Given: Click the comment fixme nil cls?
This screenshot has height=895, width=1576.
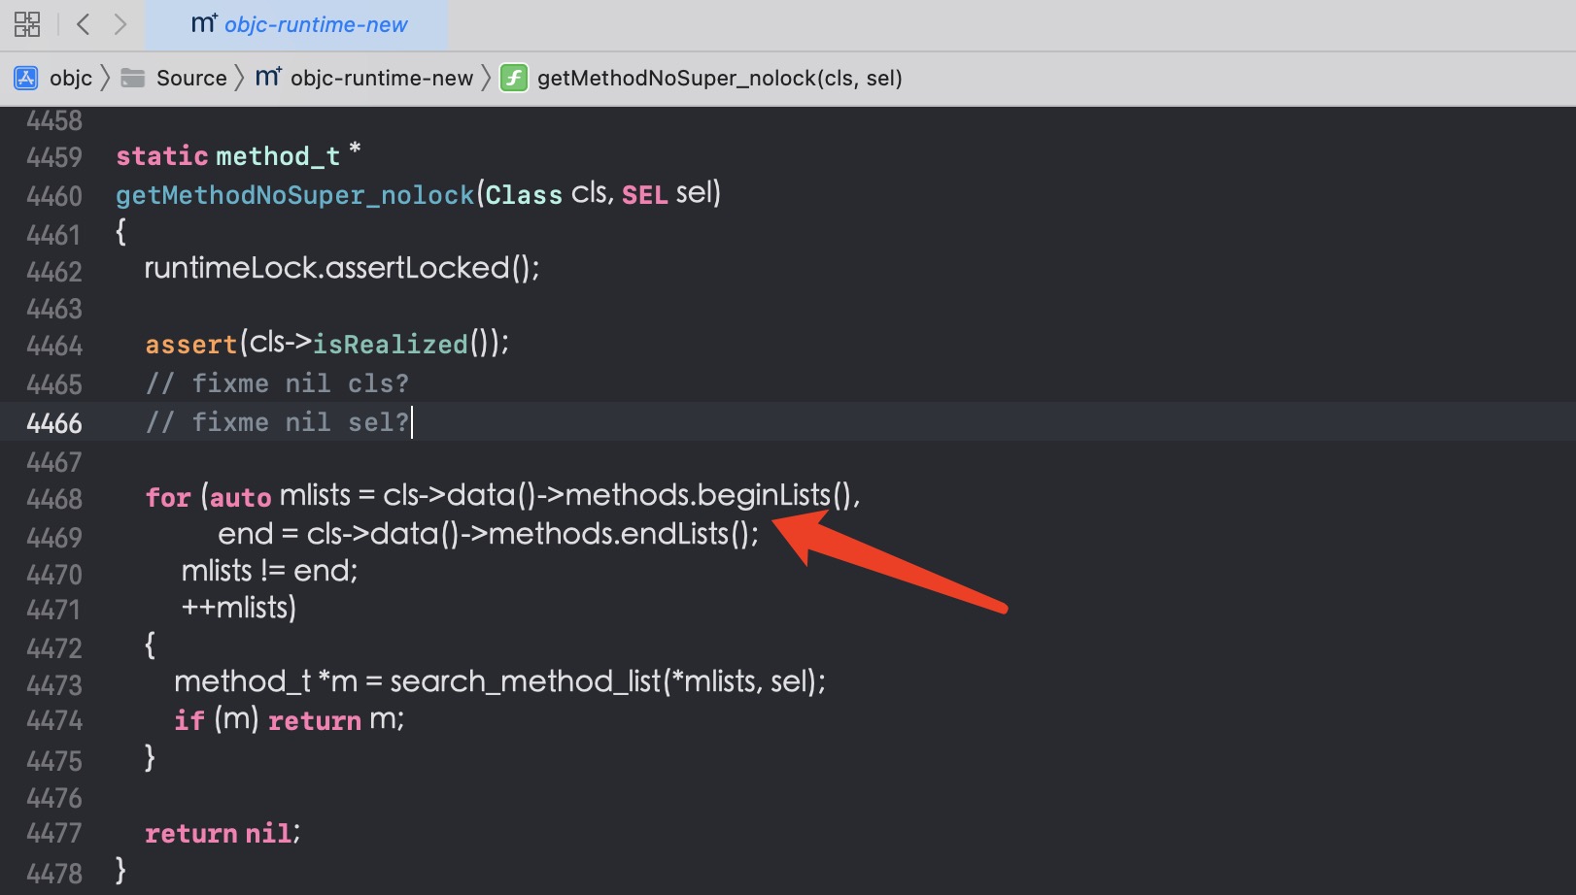Looking at the screenshot, I should point(277,383).
